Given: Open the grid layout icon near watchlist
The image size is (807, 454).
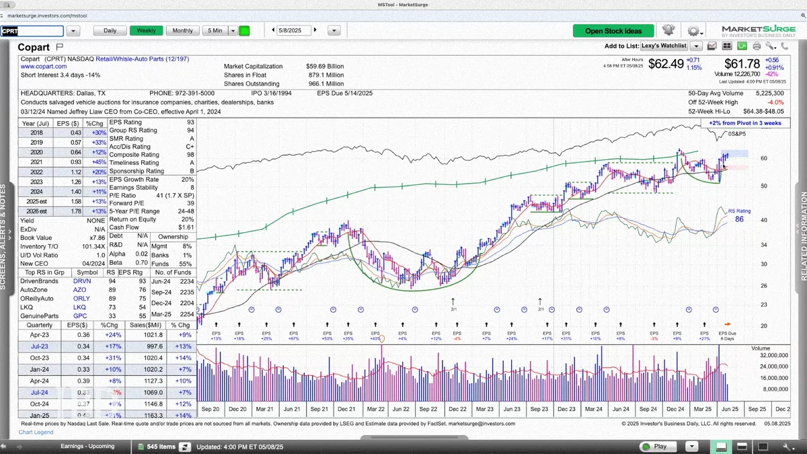Looking at the screenshot, I should 727,46.
